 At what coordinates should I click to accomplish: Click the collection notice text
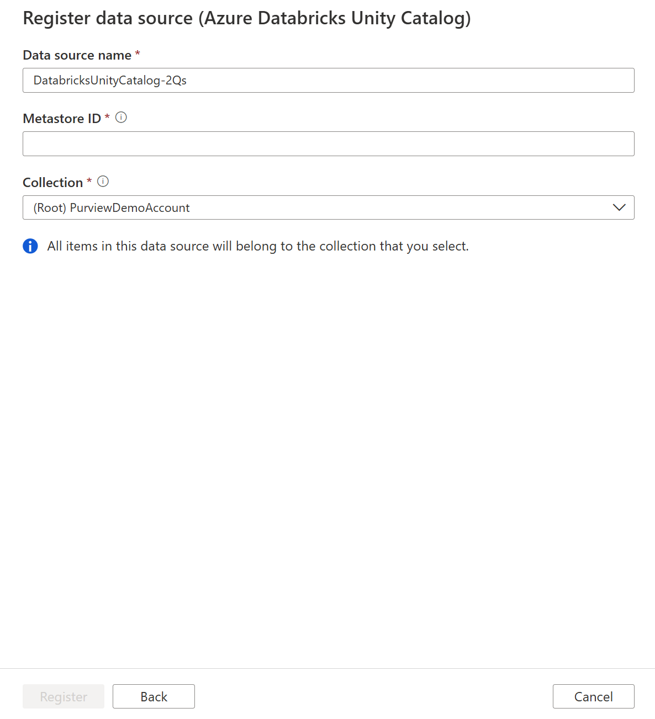(x=257, y=246)
